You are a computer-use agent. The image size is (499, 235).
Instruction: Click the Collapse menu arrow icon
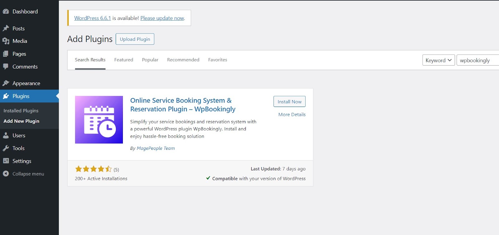(x=6, y=174)
